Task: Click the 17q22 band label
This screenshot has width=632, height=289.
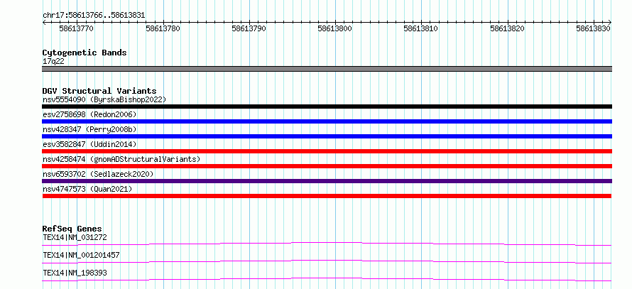Action: pyautogui.click(x=53, y=62)
